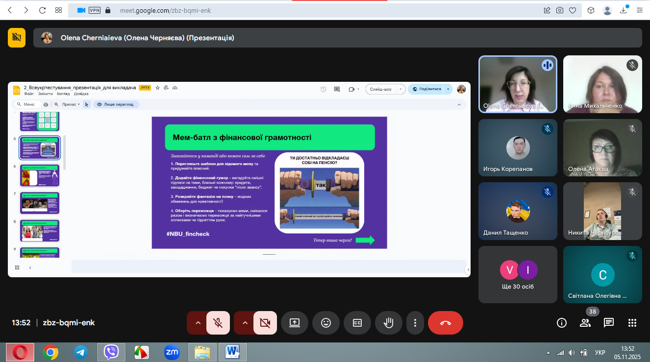Click the present screen icon
The image size is (650, 362).
[x=295, y=323]
